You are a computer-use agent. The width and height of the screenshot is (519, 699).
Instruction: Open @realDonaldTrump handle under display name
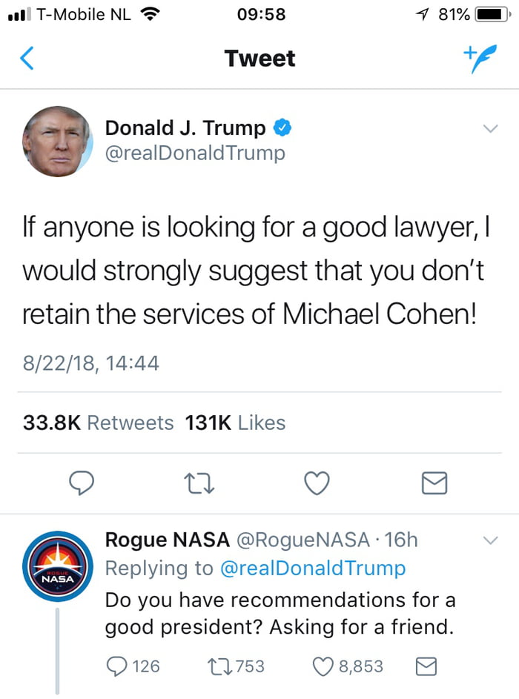coord(195,153)
